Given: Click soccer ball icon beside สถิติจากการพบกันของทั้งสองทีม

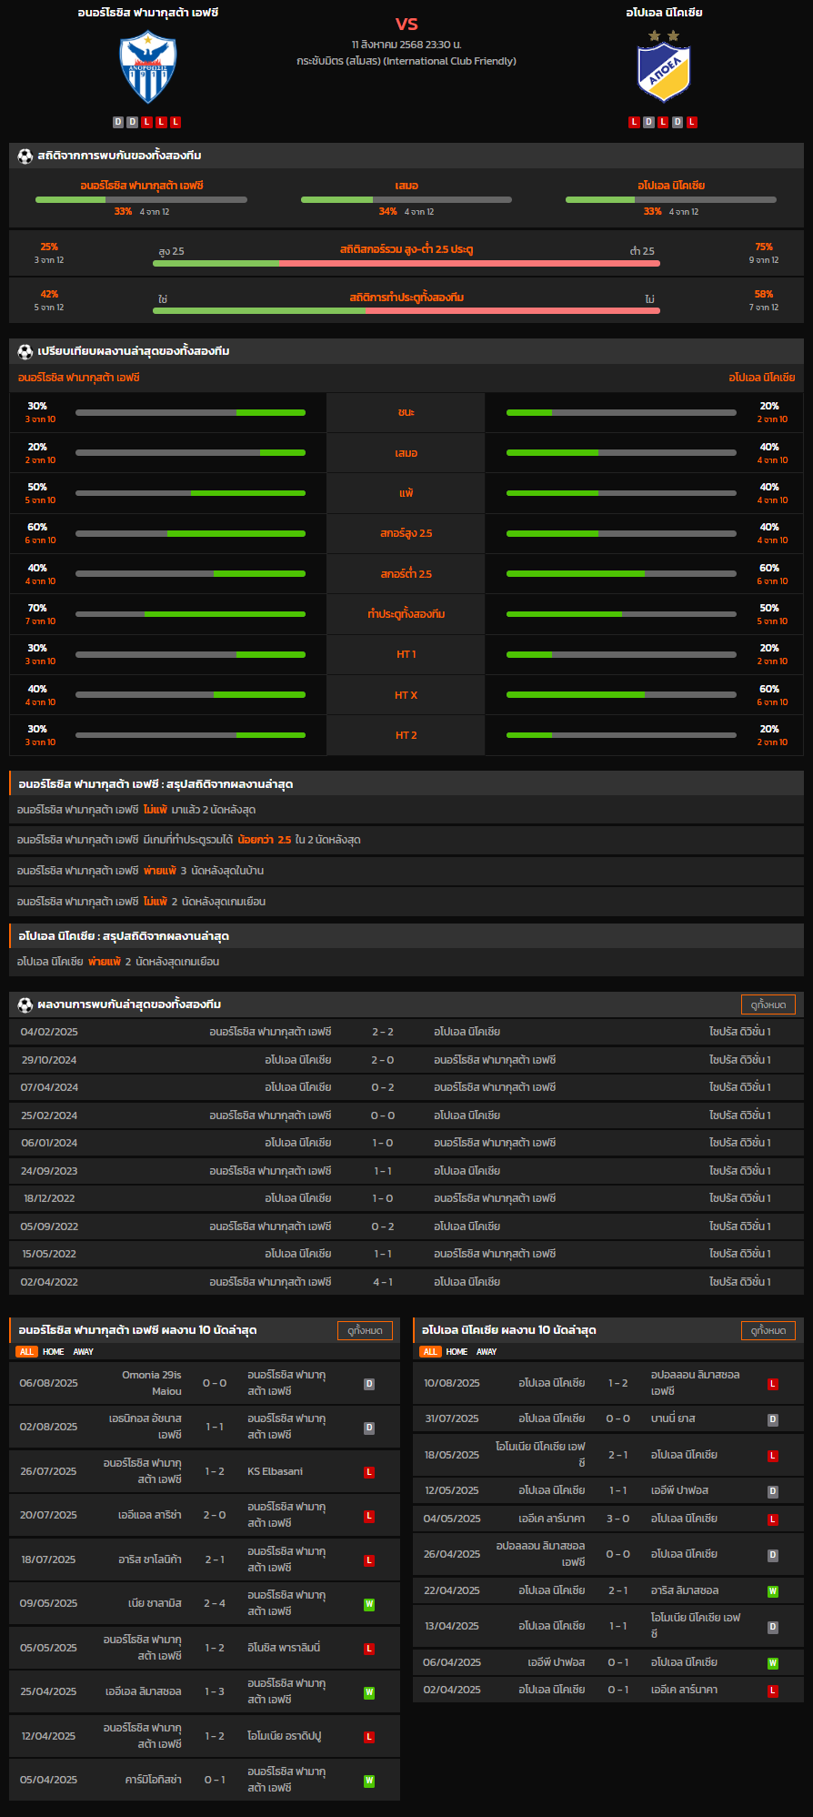Looking at the screenshot, I should coord(25,156).
